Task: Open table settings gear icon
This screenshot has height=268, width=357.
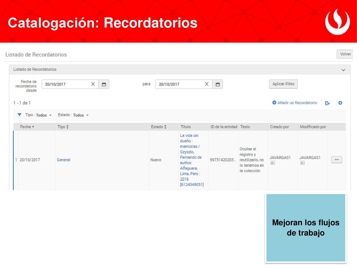Action: pyautogui.click(x=340, y=103)
